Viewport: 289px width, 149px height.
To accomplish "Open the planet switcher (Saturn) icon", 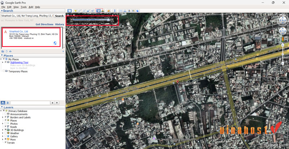I will tap(109, 11).
